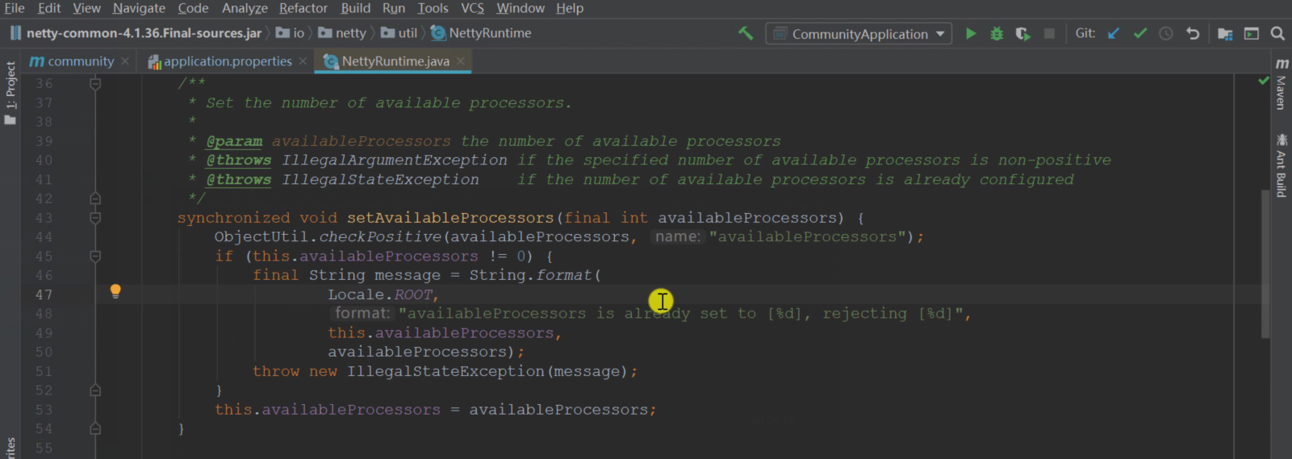Click the Build project hammer icon
Image resolution: width=1292 pixels, height=459 pixels.
pos(746,33)
